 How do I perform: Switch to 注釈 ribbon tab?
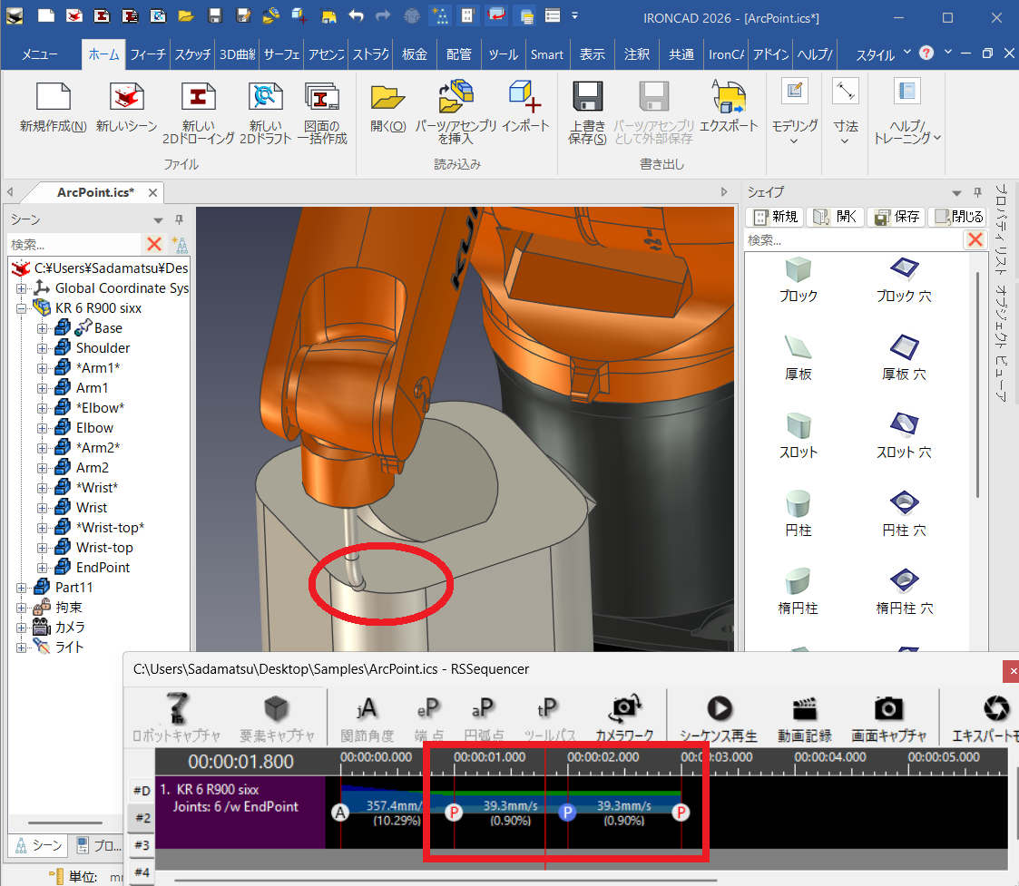pos(637,54)
